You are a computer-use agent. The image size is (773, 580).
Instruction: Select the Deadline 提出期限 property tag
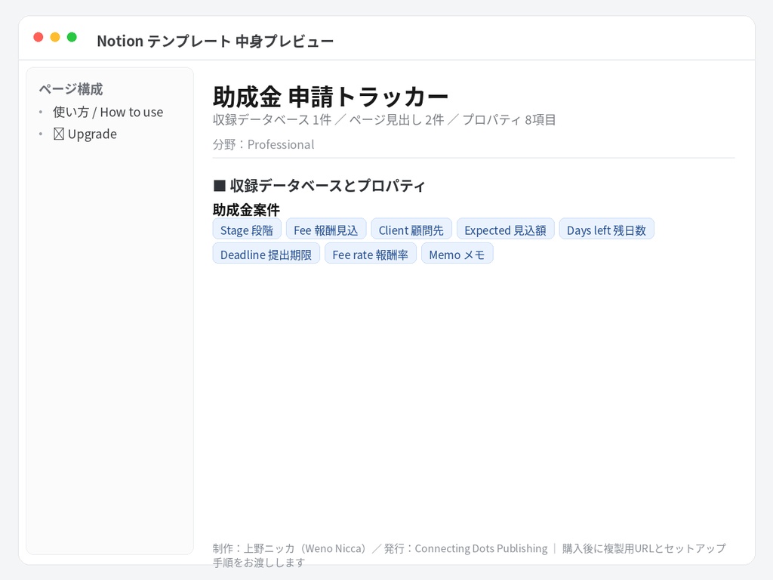click(x=266, y=255)
